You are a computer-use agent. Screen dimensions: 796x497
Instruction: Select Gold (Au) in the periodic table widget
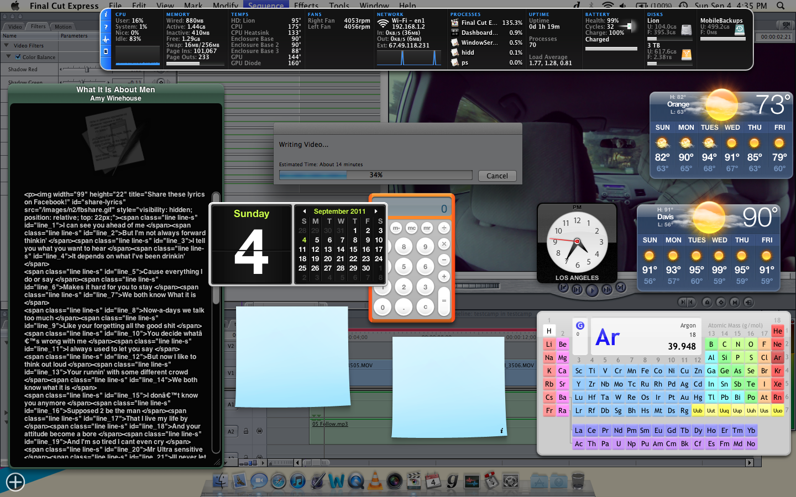[x=684, y=397]
